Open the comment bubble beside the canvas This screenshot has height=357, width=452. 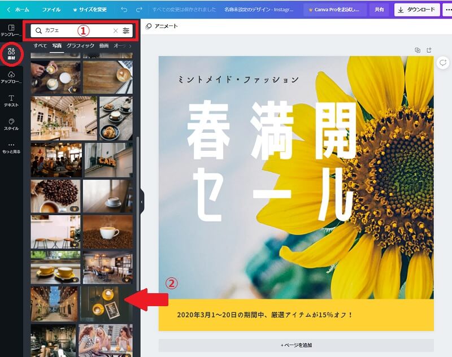pyautogui.click(x=443, y=63)
